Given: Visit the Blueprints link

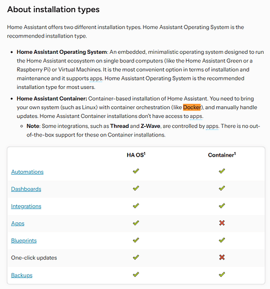Looking at the screenshot, I should point(24,240).
